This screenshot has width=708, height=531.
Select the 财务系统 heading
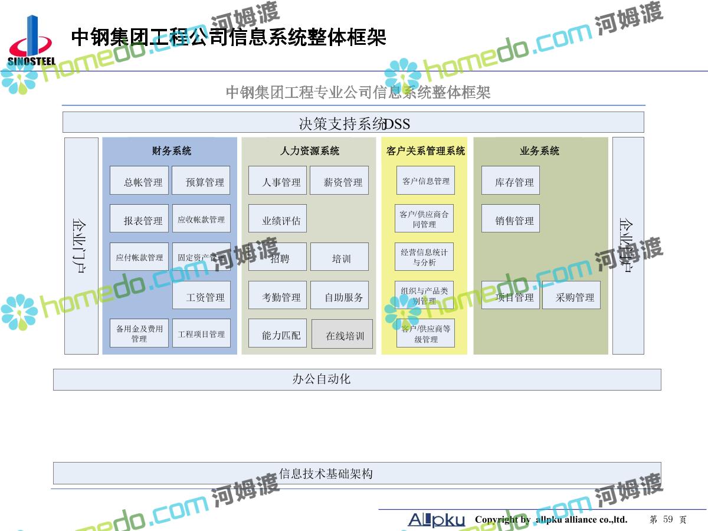(x=172, y=151)
